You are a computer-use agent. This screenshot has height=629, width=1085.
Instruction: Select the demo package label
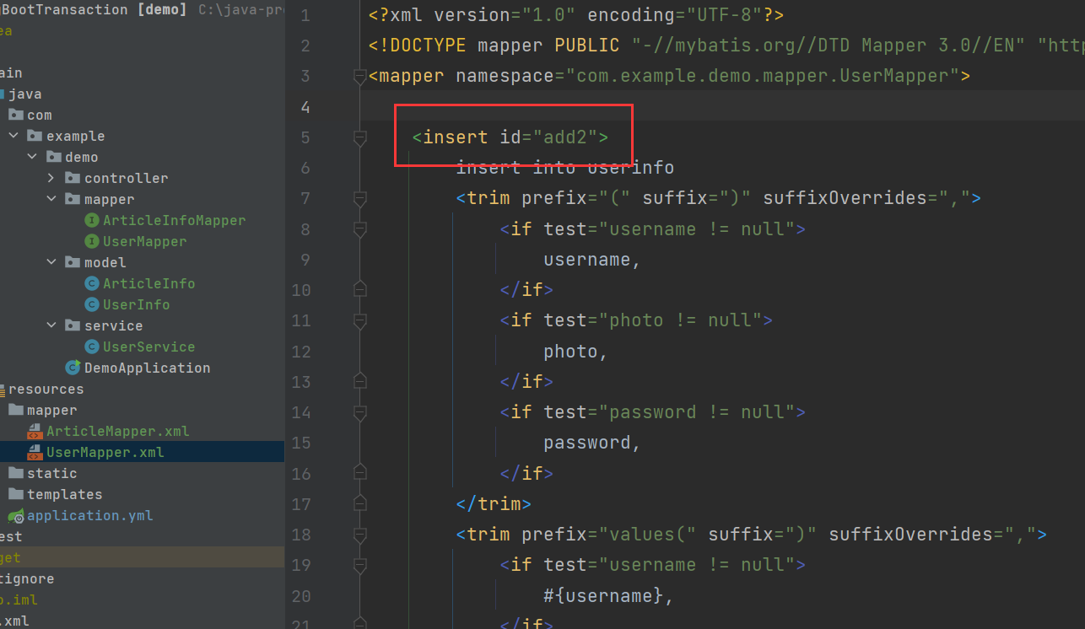click(x=82, y=157)
